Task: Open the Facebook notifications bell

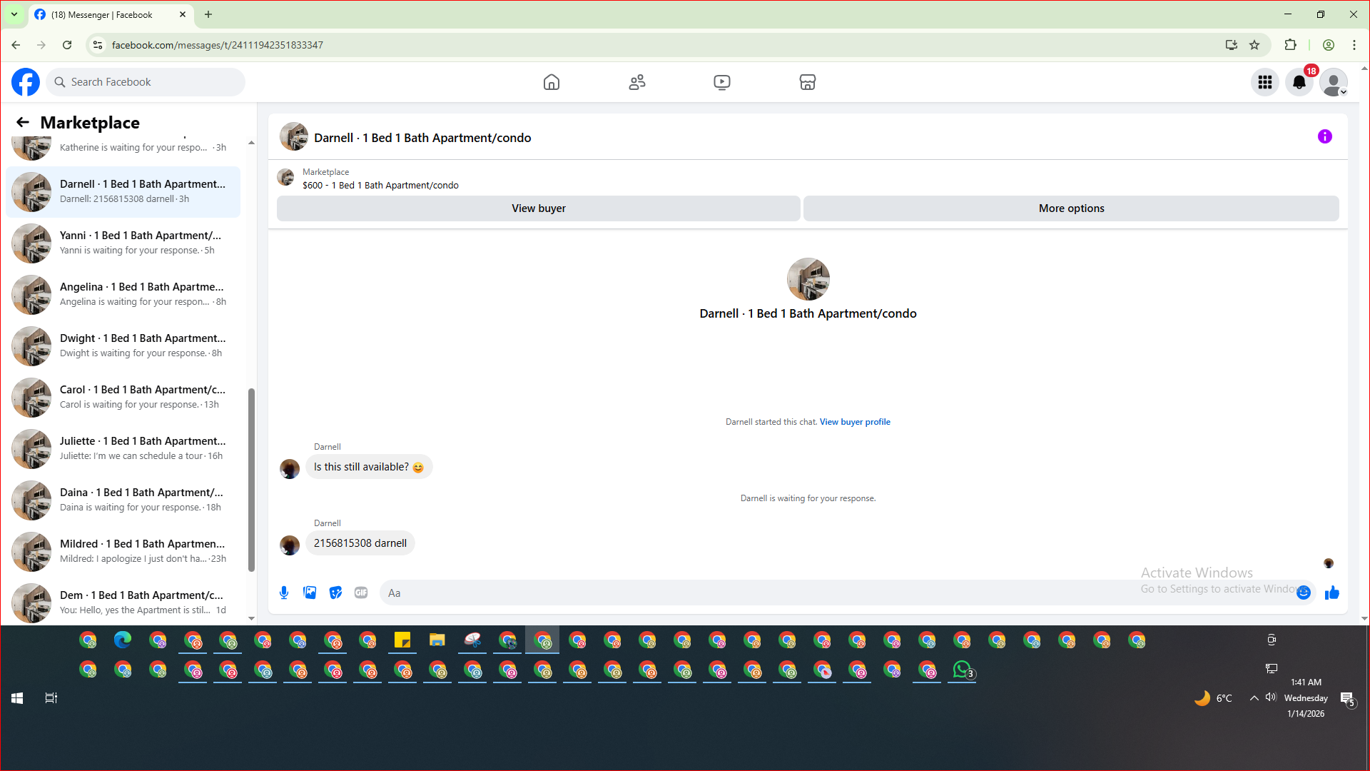Action: click(1299, 82)
